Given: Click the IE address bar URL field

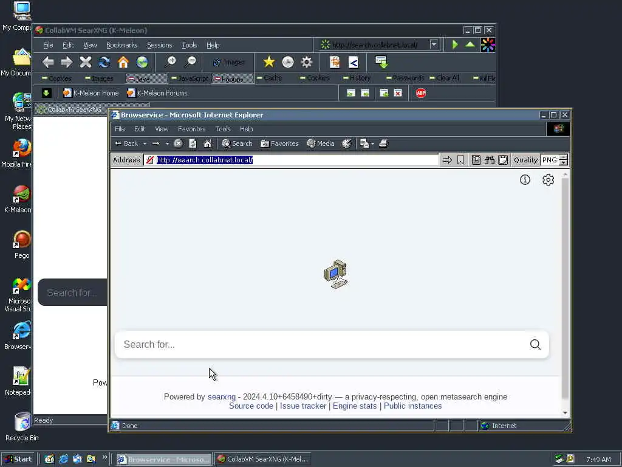Looking at the screenshot, I should pos(292,160).
